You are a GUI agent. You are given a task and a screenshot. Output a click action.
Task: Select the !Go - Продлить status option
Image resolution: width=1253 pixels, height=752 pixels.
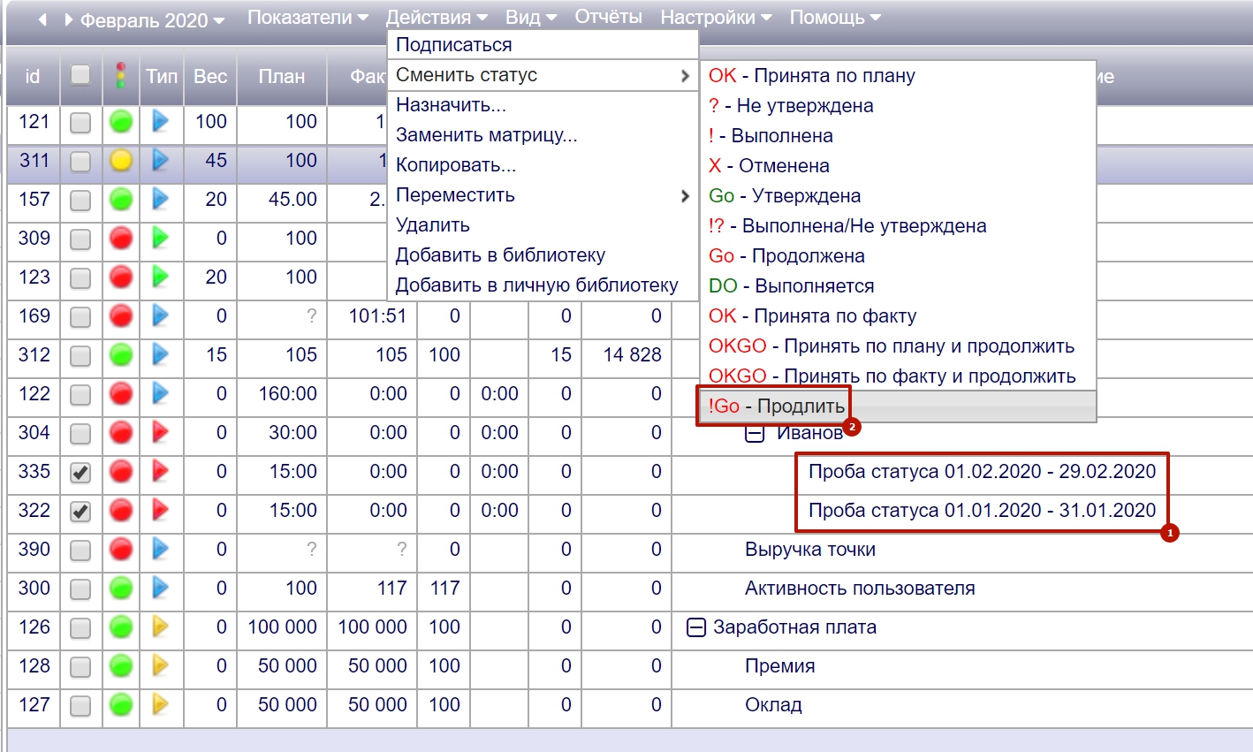pyautogui.click(x=776, y=406)
